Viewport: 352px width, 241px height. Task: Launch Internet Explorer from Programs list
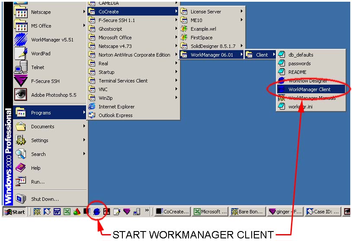pos(116,107)
